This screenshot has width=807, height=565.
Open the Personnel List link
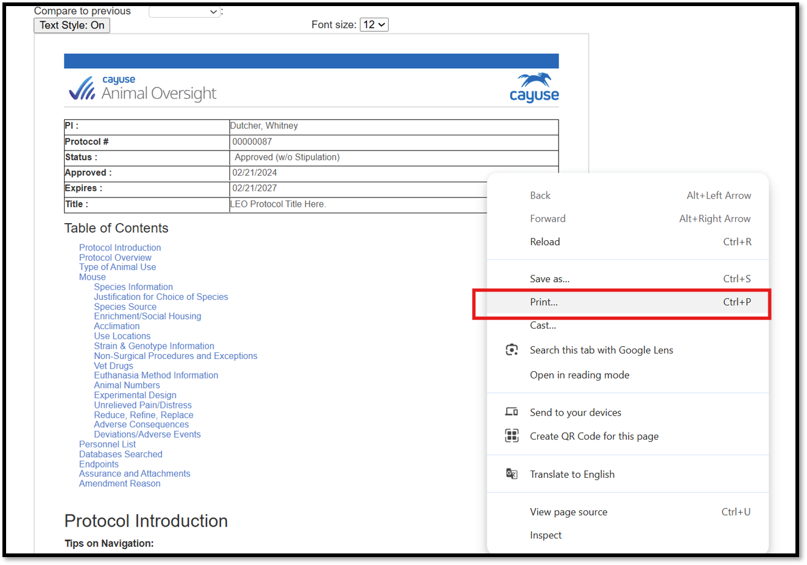pos(107,444)
